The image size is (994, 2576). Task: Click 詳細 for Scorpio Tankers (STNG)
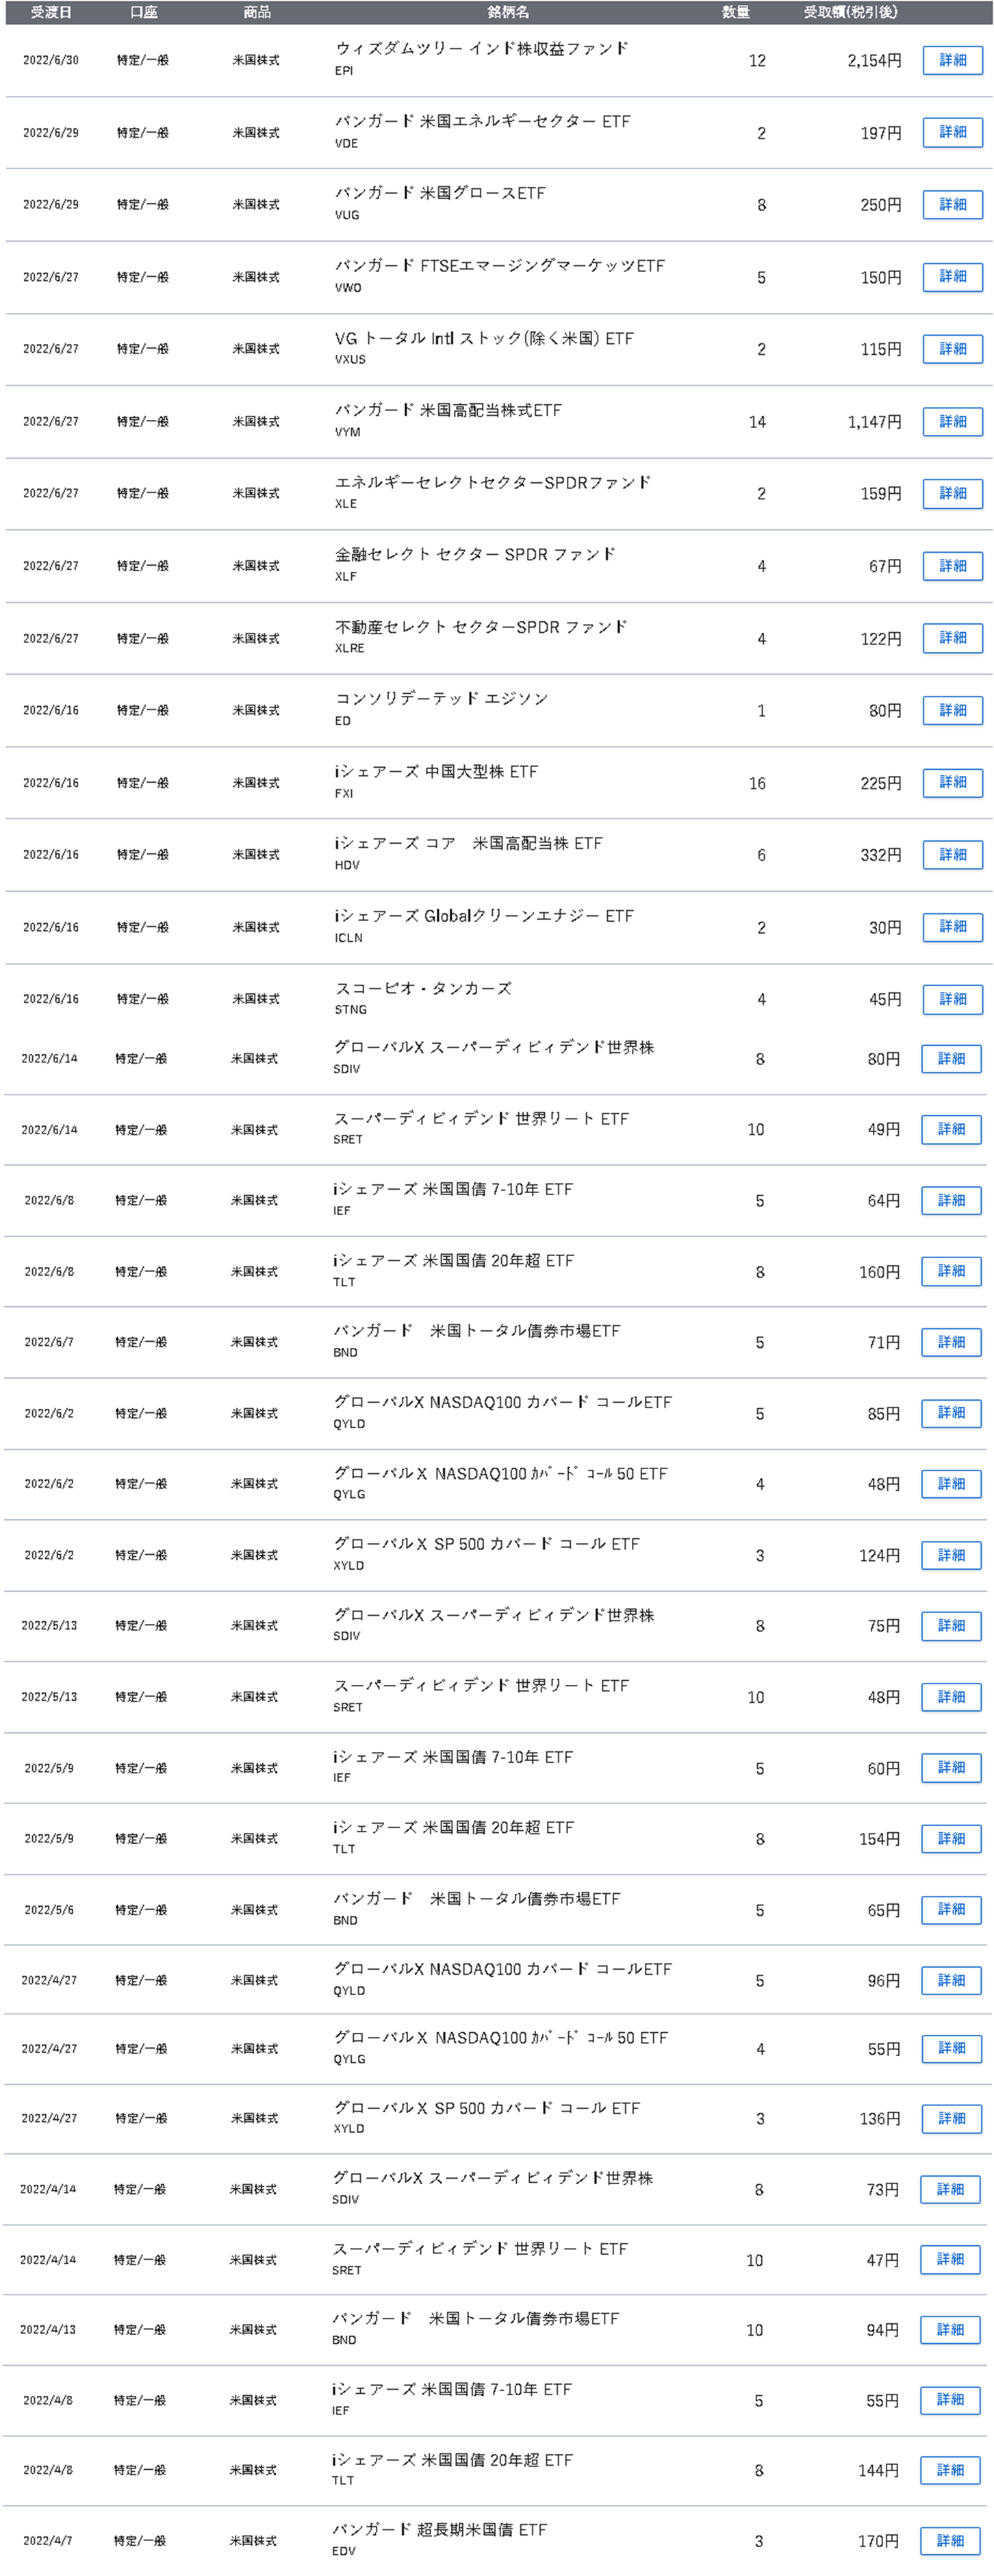click(x=952, y=999)
